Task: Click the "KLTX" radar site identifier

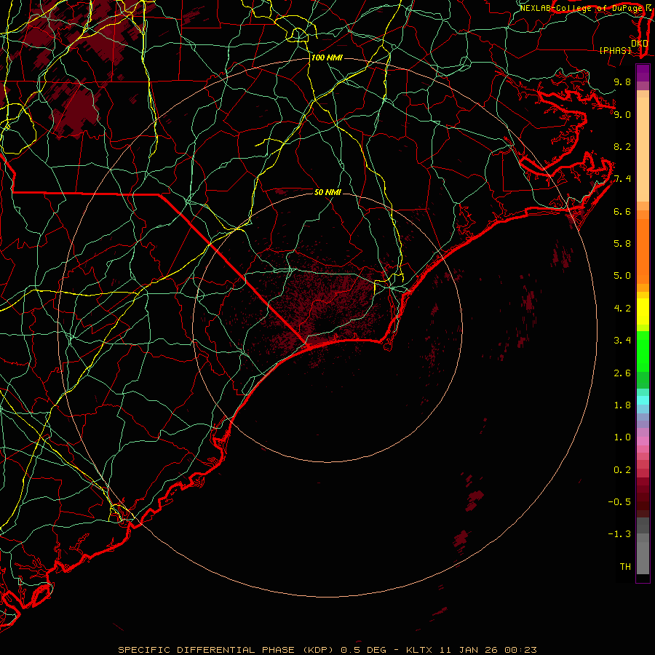Action: pyautogui.click(x=419, y=650)
